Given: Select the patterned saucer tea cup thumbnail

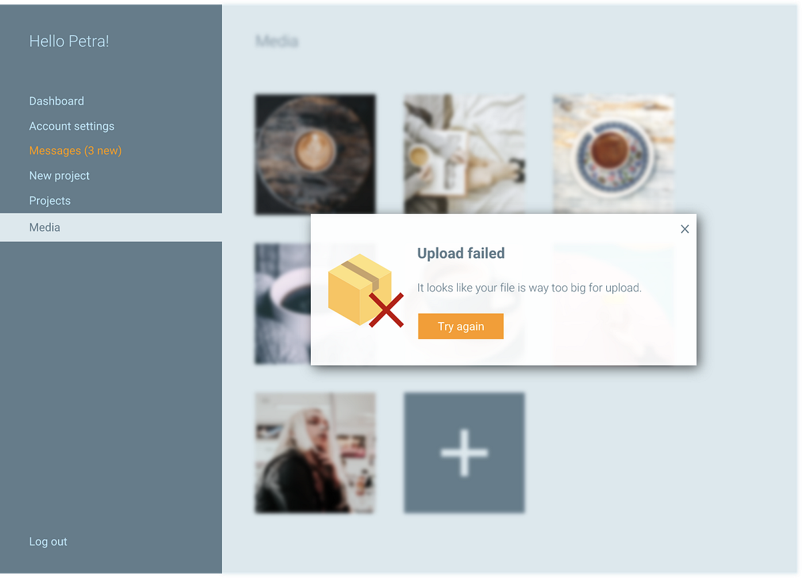Looking at the screenshot, I should [x=614, y=154].
